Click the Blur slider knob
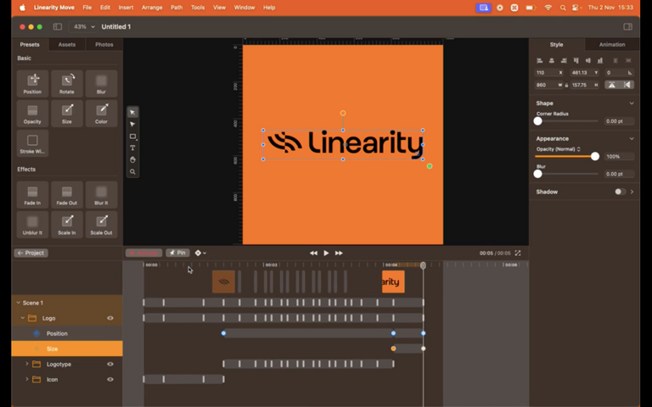Viewport: 652px width, 407px height. 537,174
